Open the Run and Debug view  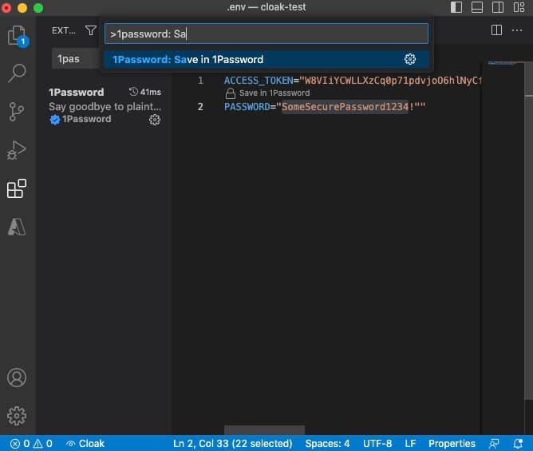[x=16, y=150]
